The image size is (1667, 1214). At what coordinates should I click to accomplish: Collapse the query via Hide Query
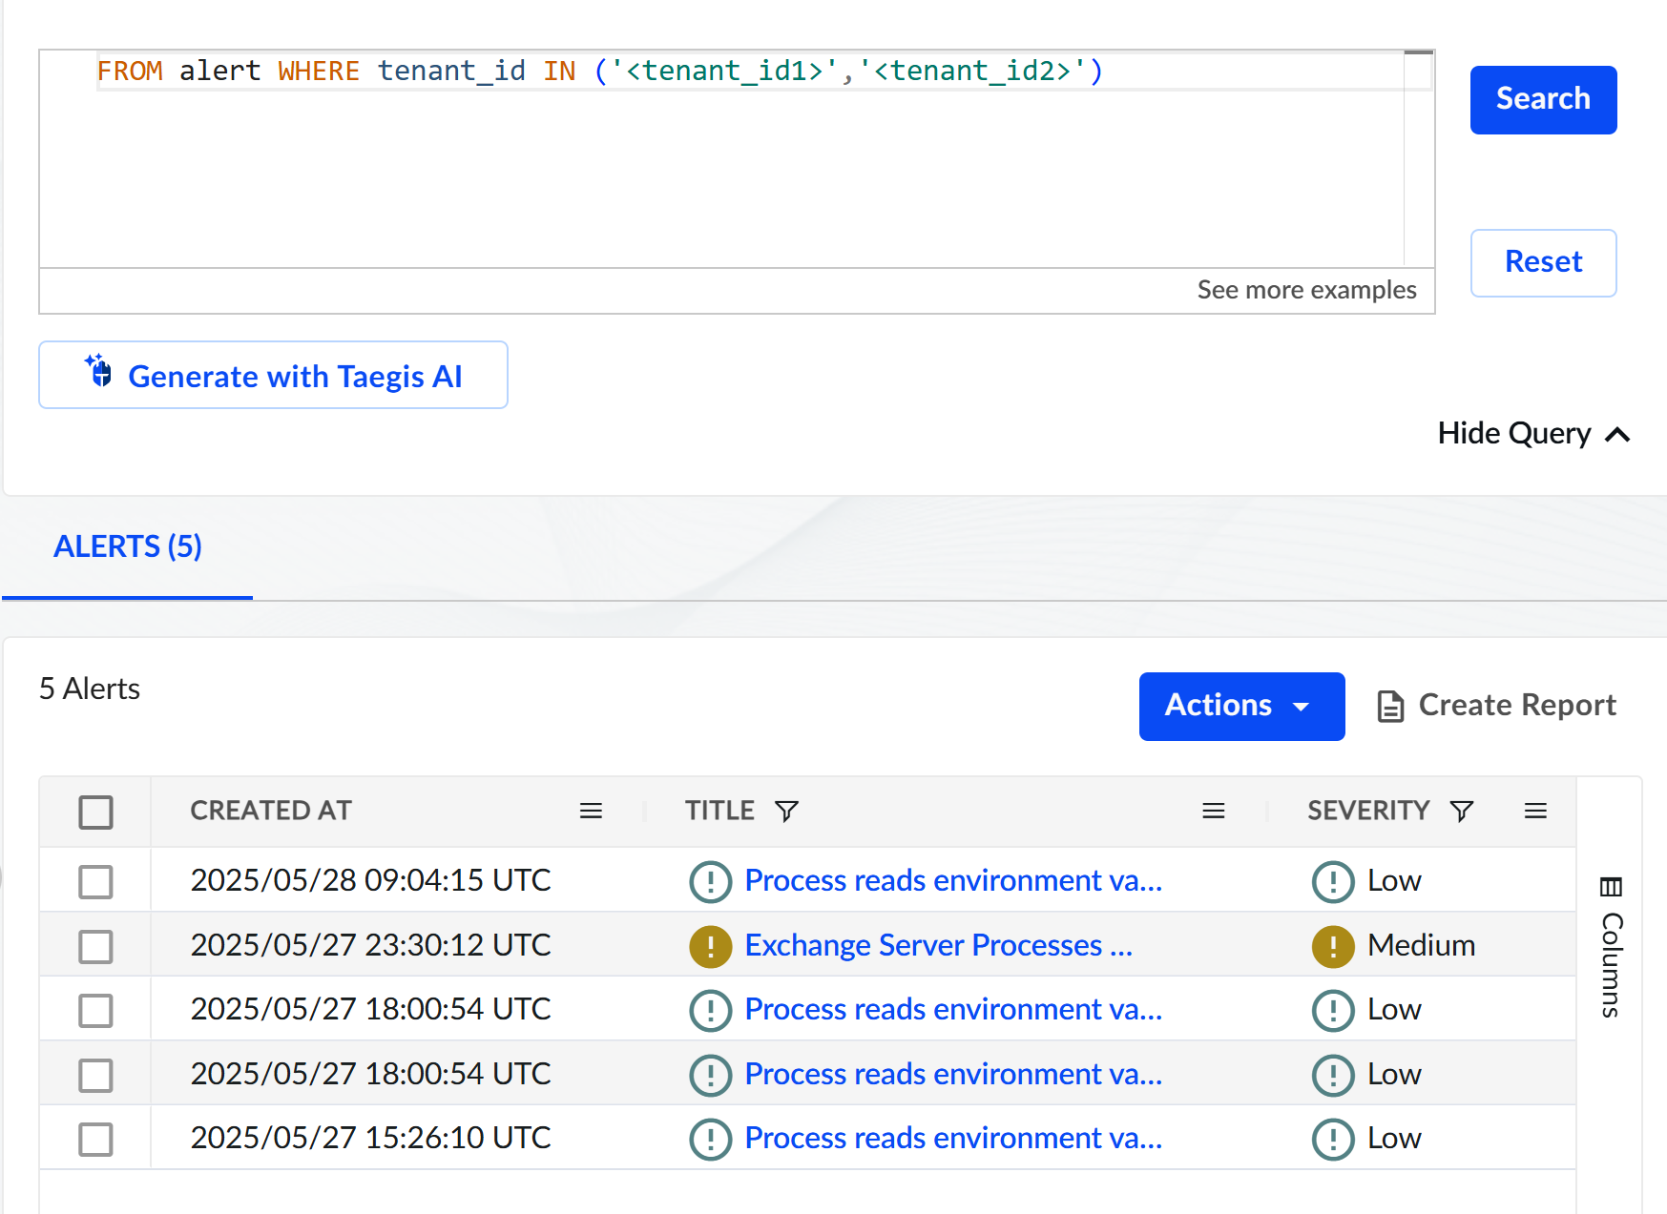(x=1533, y=434)
